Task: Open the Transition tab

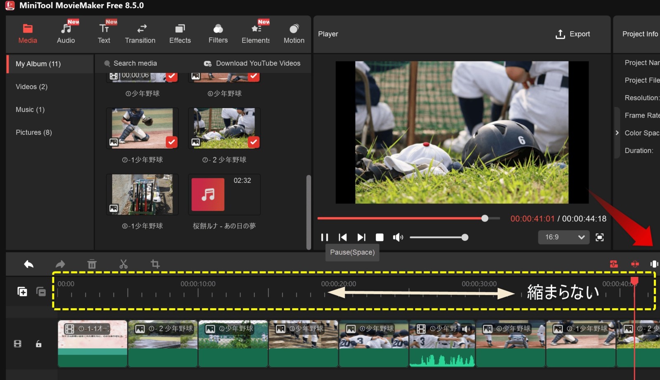Action: (140, 33)
